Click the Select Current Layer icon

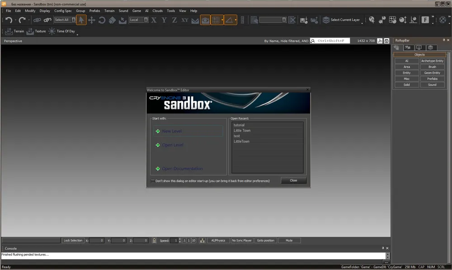326,20
